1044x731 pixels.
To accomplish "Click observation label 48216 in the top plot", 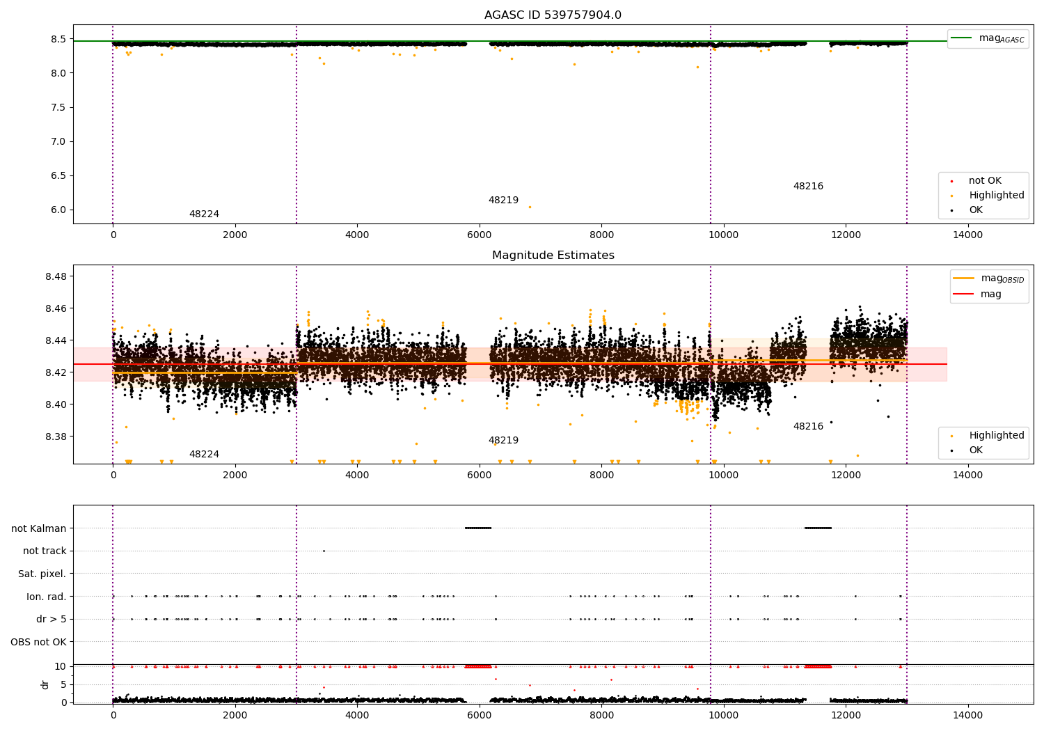I will [x=808, y=187].
